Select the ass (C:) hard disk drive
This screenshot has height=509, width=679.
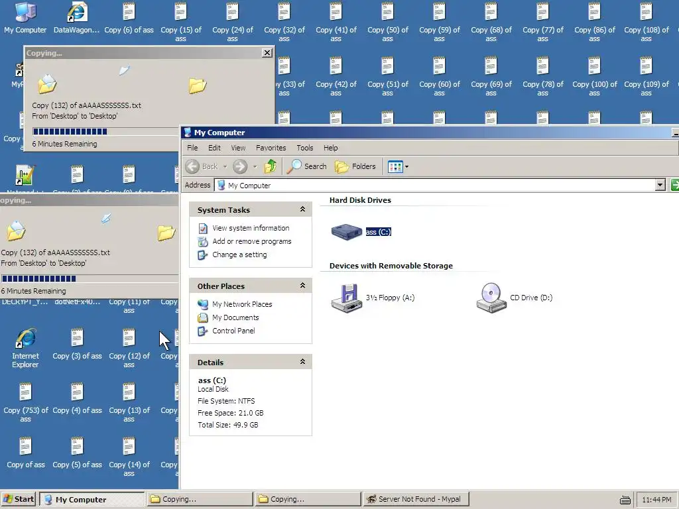(x=361, y=231)
